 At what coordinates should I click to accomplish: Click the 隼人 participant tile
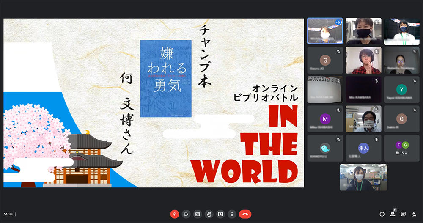pyautogui.click(x=363, y=148)
